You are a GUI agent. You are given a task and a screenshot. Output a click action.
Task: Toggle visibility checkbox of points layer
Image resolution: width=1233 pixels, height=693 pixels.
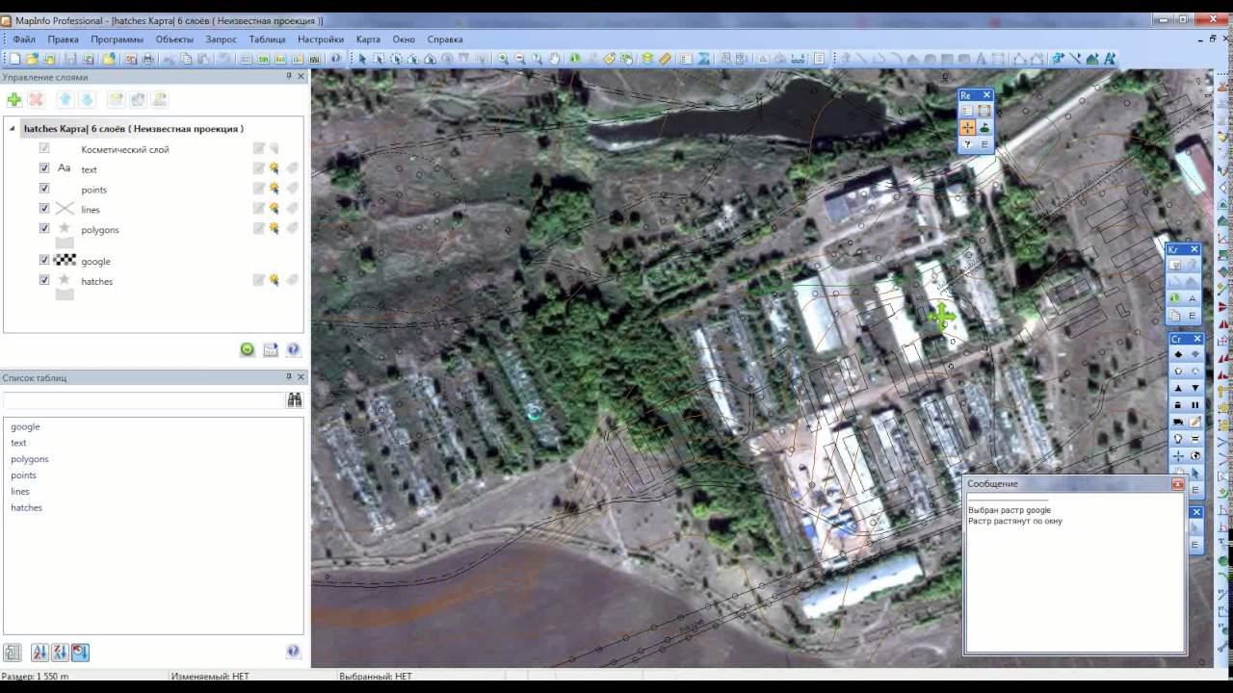44,188
